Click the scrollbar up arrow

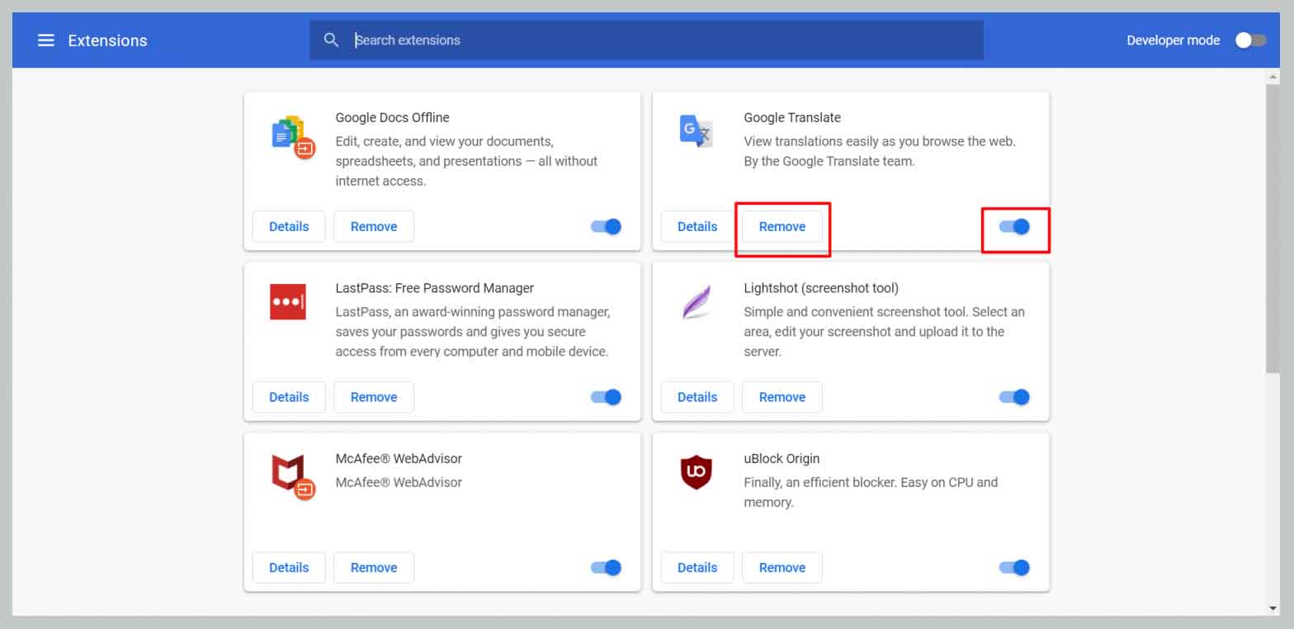[1273, 76]
